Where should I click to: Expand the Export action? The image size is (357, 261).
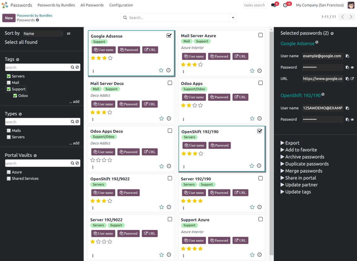pos(290,143)
